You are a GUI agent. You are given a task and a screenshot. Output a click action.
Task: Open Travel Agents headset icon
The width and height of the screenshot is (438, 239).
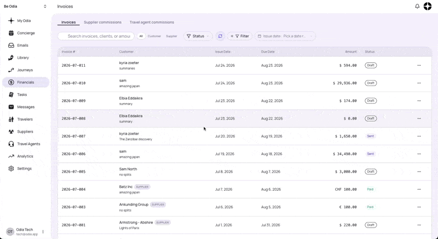[11, 144]
